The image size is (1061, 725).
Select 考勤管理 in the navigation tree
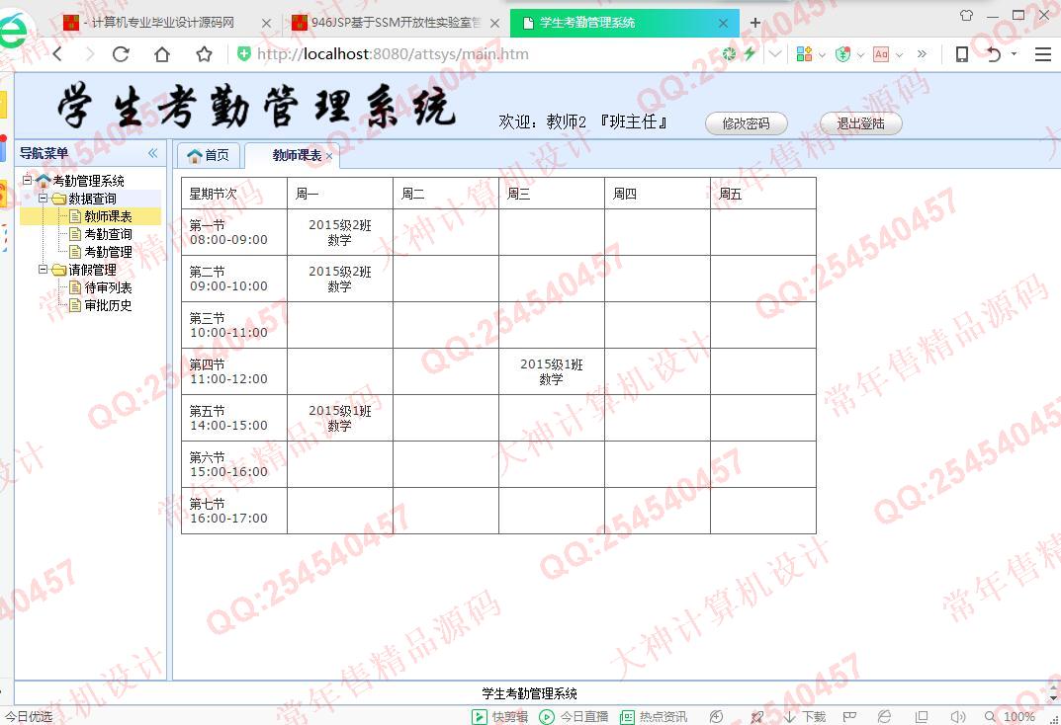click(108, 251)
